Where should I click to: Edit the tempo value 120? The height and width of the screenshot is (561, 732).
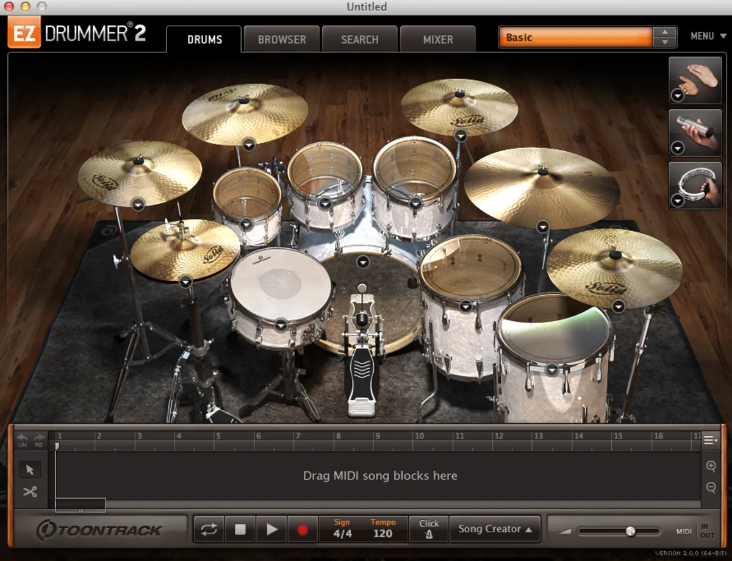tap(382, 534)
